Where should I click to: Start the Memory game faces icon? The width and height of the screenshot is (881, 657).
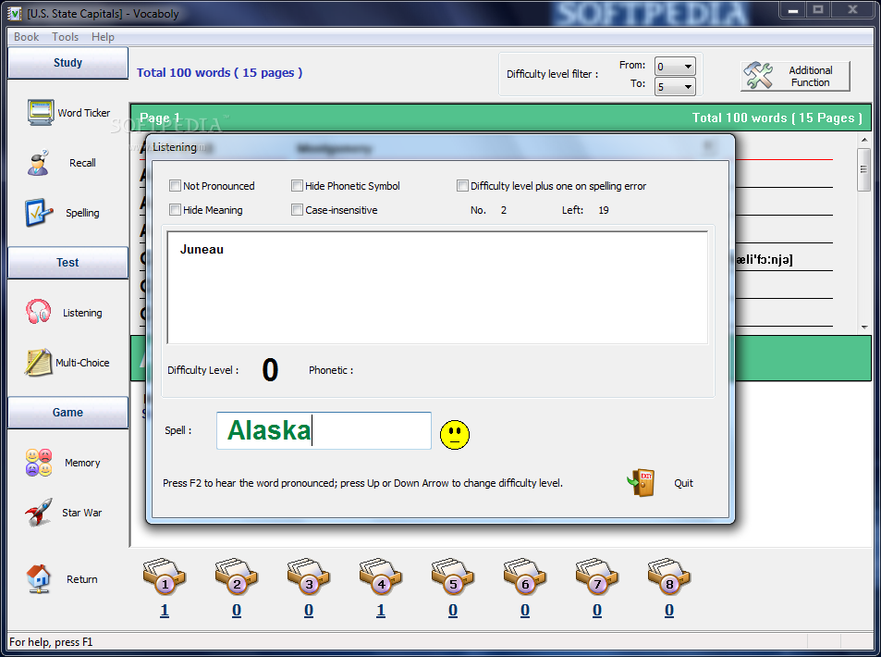[x=39, y=463]
